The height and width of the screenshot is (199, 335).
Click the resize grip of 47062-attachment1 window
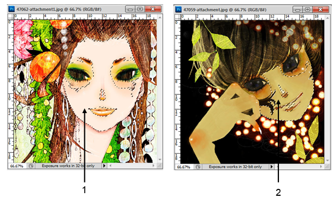[x=159, y=166]
